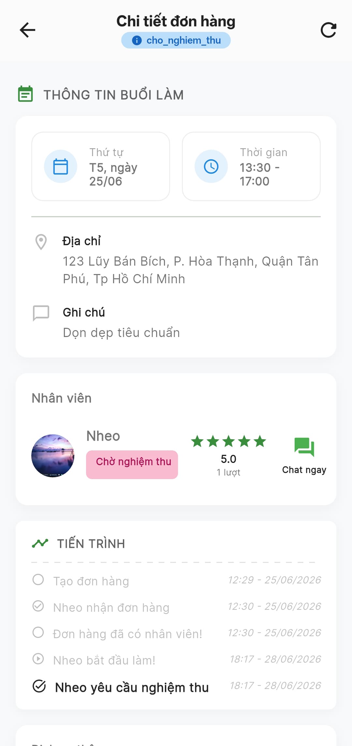Tap the green calendar icon beside THÔNG TIN BUỔI LÀM
Screen dimensions: 352x746
25,94
